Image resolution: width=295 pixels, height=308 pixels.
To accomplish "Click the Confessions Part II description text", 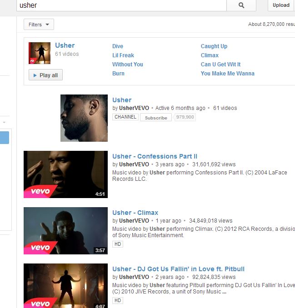I will 200,176.
